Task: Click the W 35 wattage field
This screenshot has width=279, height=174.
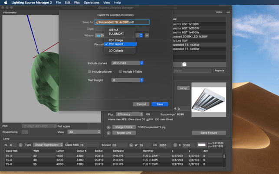Action: pos(145,145)
